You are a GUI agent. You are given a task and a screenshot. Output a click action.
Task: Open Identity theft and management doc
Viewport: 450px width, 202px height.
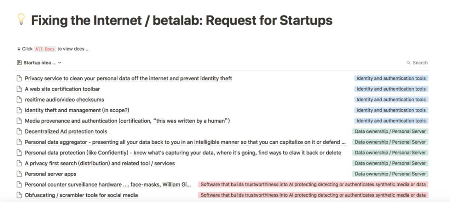coord(77,110)
